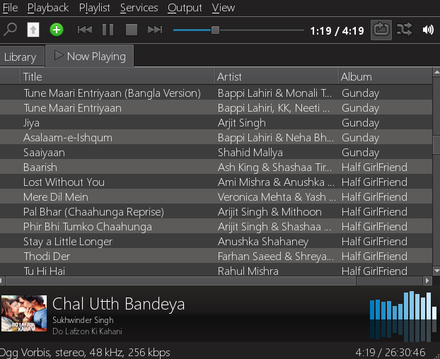This screenshot has height=359, width=440.
Task: Click artist cell Shahid Mallya
Action: coord(250,153)
